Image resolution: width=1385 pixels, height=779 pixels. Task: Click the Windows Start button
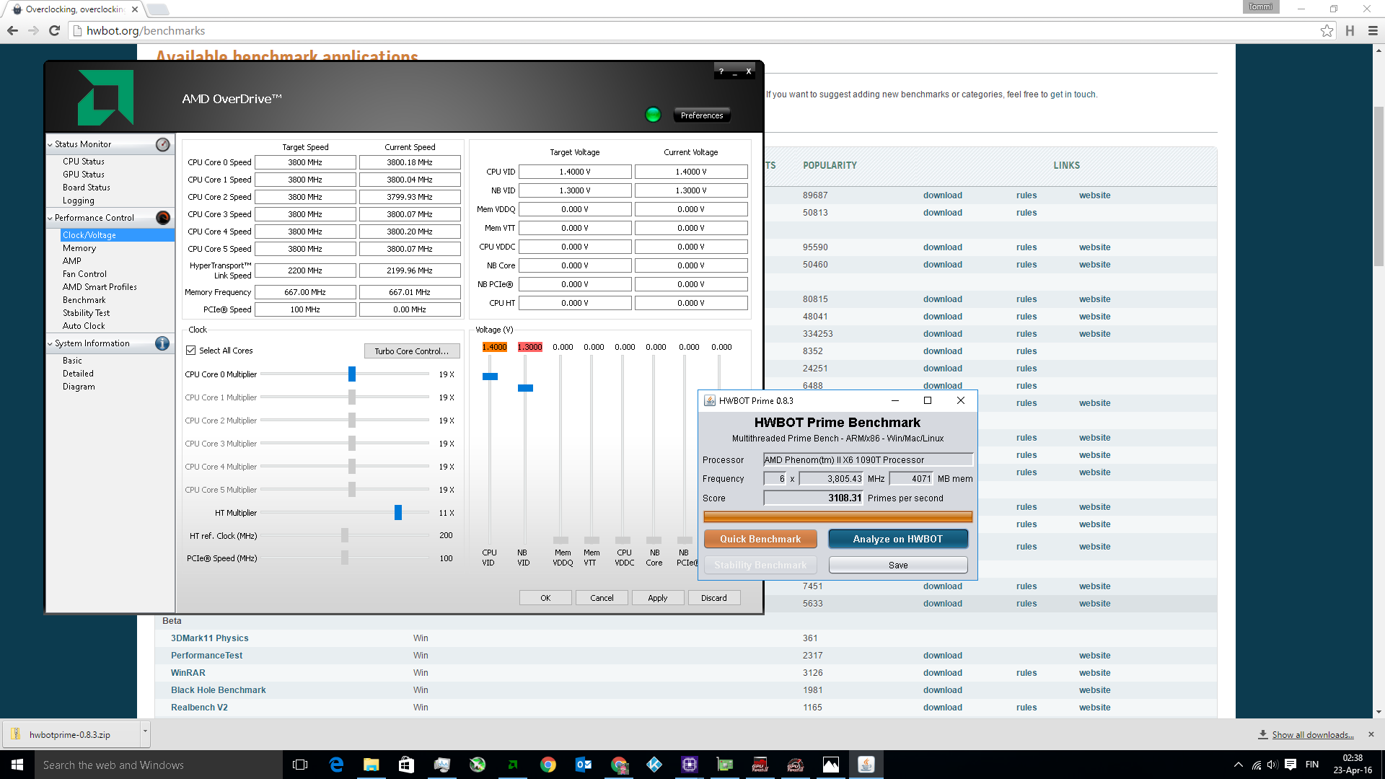click(x=17, y=765)
